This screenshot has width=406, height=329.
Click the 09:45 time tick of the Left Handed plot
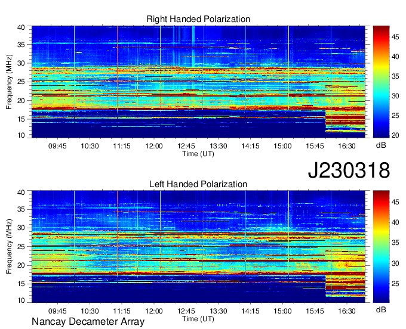point(57,311)
